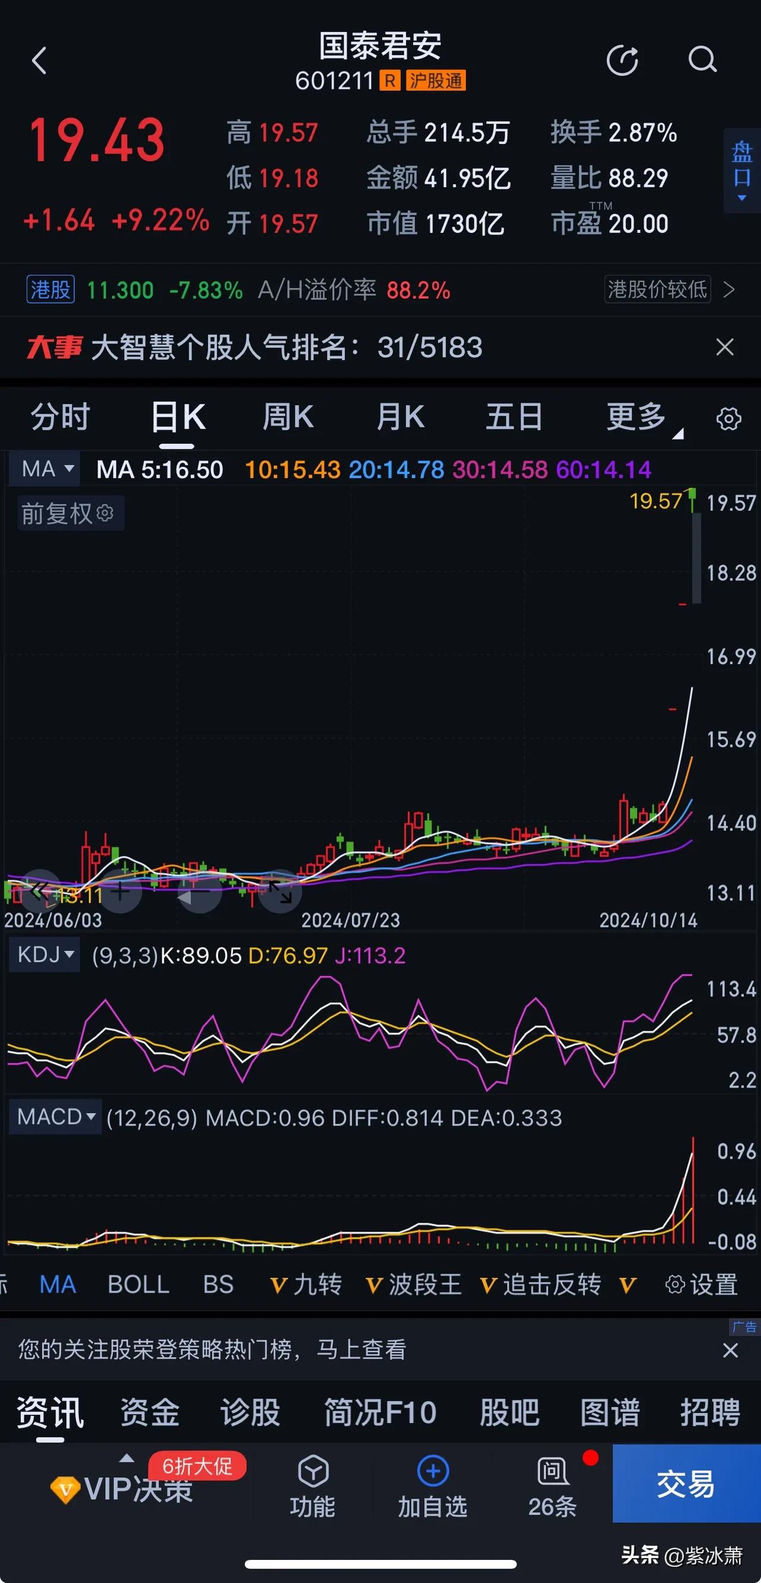This screenshot has height=1583, width=761.
Task: Select the 波段王 VIP indicator
Action: click(x=413, y=1285)
